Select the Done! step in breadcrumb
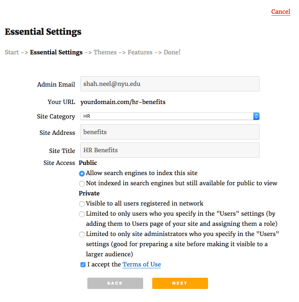 (172, 52)
